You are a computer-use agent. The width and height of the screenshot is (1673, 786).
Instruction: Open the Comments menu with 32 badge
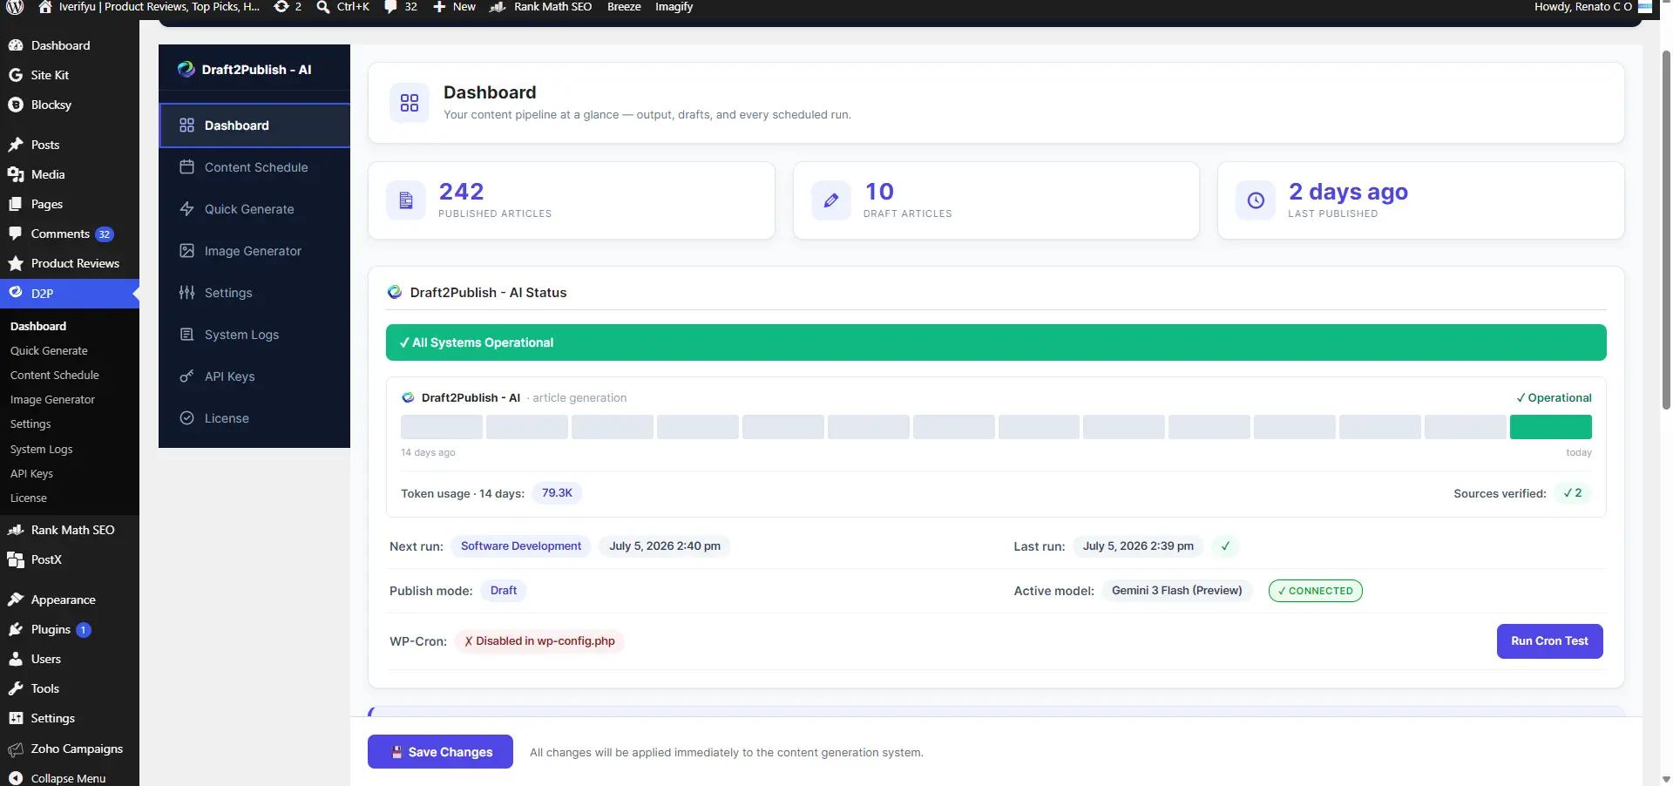coord(70,234)
